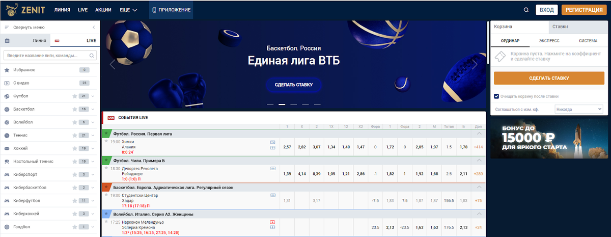Go to previous banner slide arrow
Screen dimensions: 611x237
113,64
